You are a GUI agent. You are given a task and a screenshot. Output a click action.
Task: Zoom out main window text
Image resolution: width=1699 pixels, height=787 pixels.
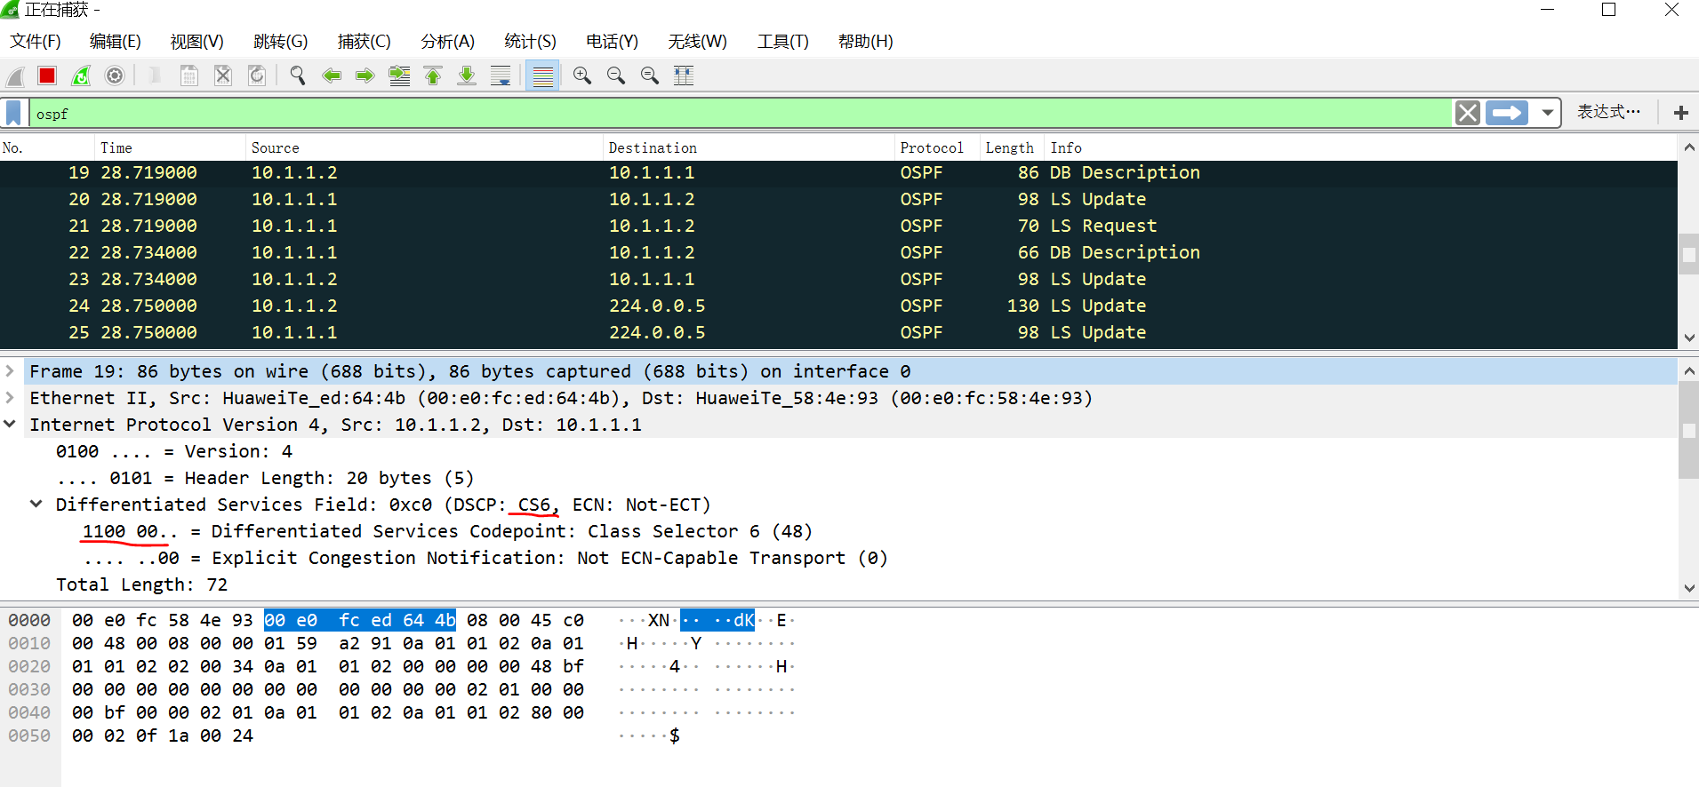click(616, 76)
